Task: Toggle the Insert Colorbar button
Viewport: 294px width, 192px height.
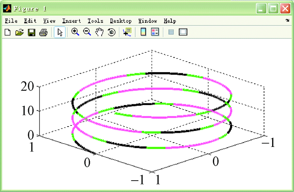Action: pos(143,33)
